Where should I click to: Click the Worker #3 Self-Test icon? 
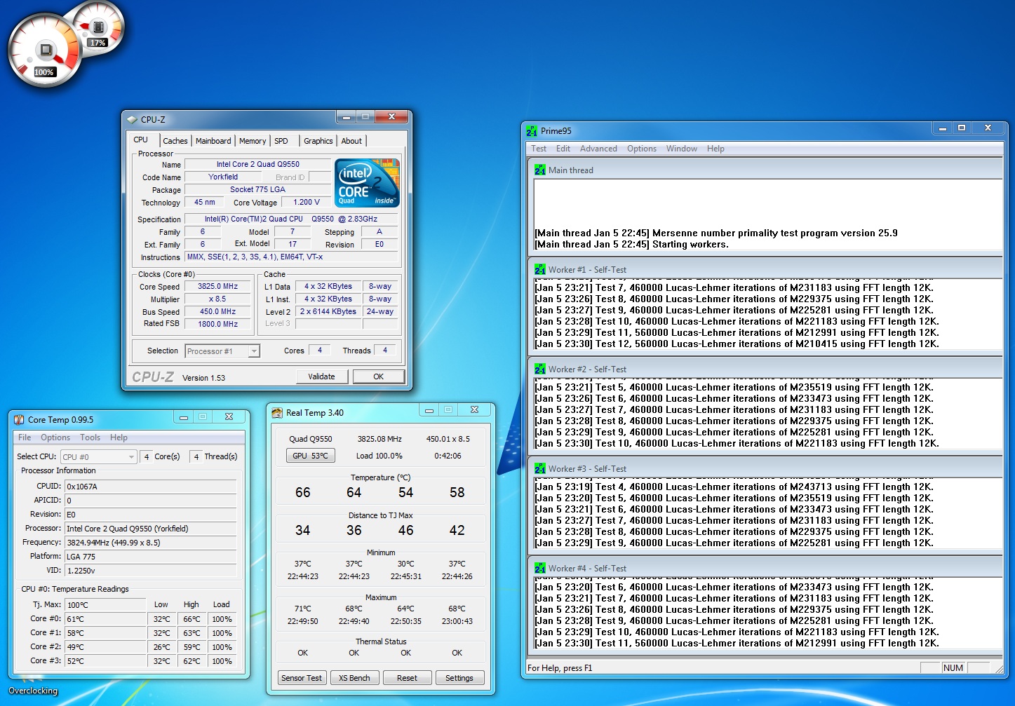539,469
